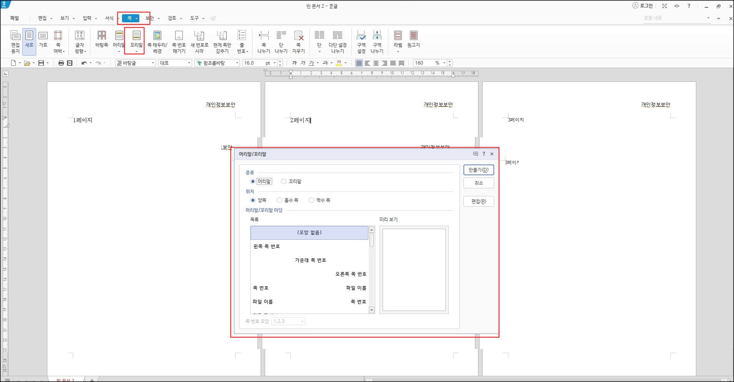
Task: Click 구역 나누기 section break
Action: pos(377,42)
